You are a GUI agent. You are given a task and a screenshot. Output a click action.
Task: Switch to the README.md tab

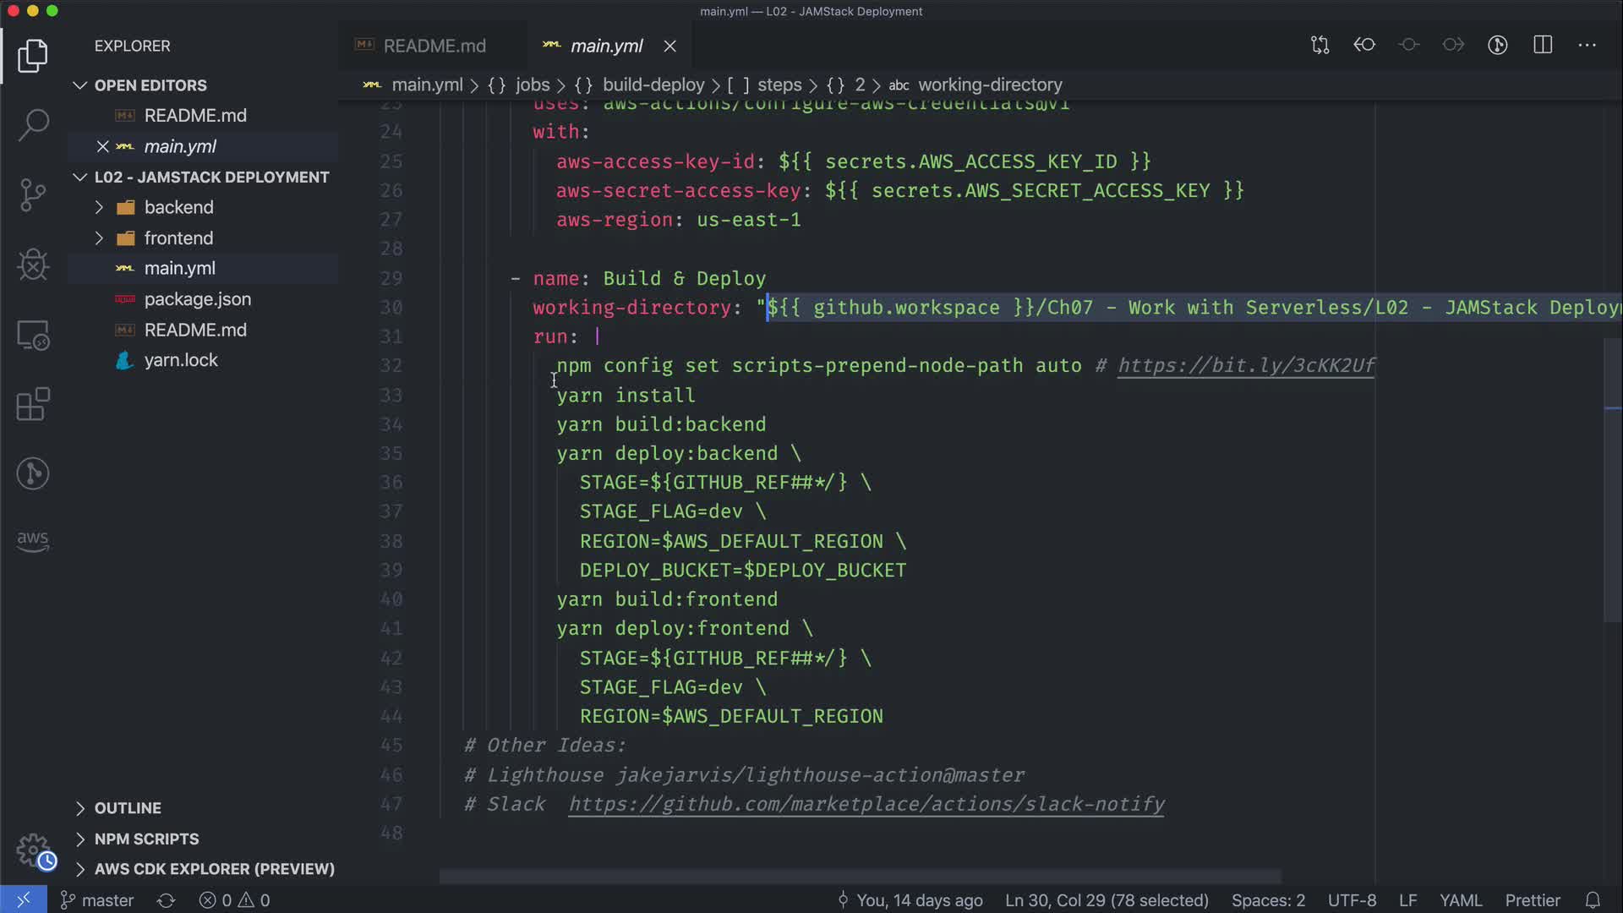[434, 46]
